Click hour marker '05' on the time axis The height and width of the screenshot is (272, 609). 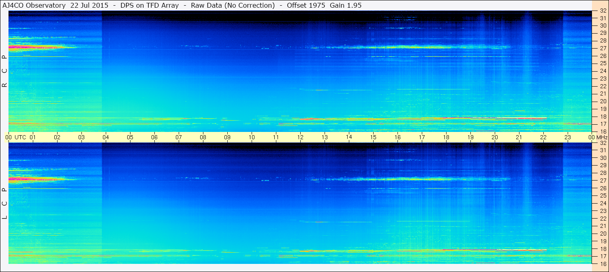(x=130, y=137)
